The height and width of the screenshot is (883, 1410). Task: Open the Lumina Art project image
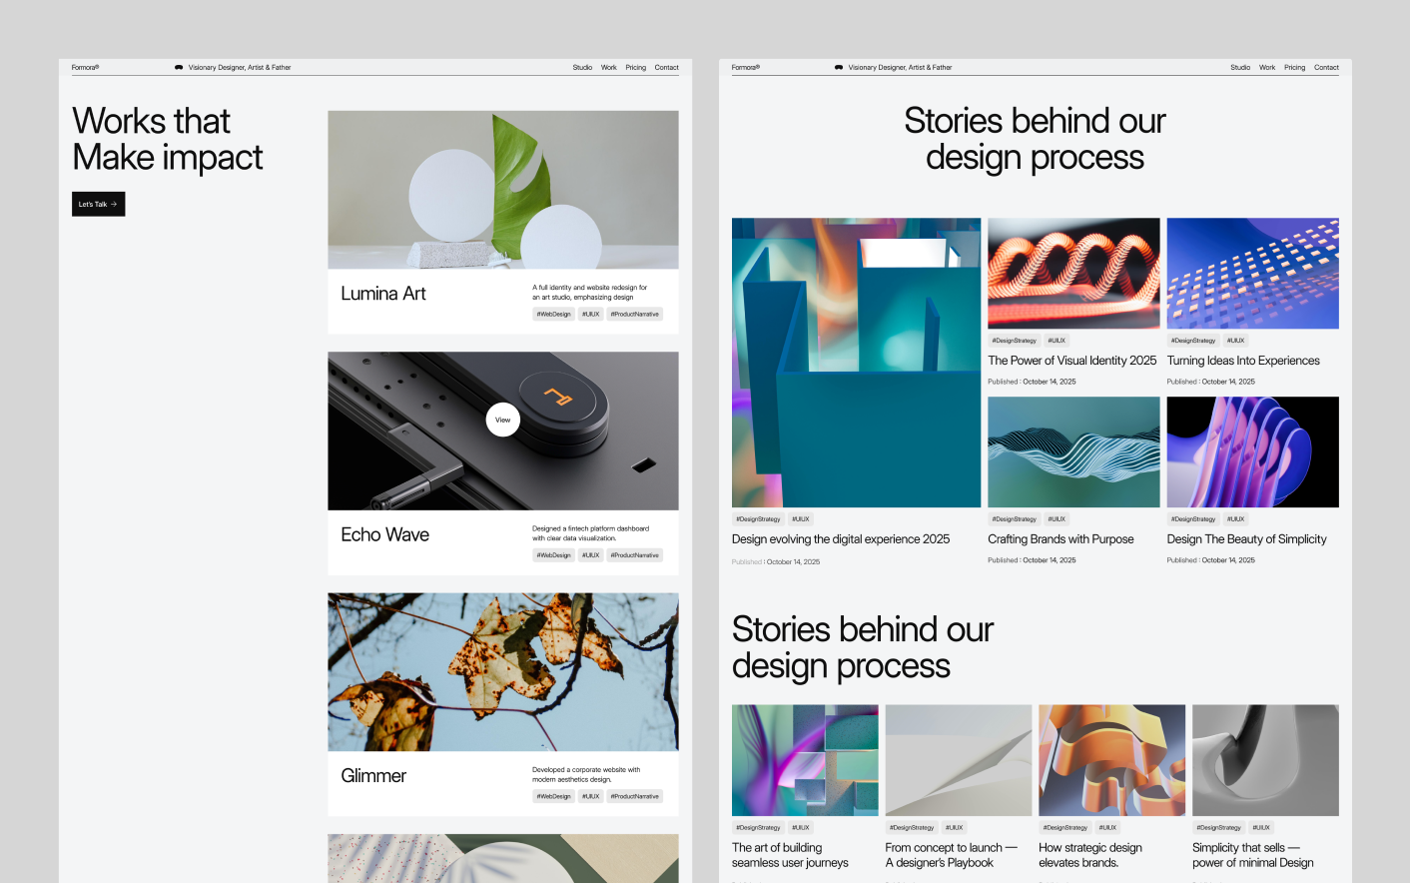coord(503,190)
